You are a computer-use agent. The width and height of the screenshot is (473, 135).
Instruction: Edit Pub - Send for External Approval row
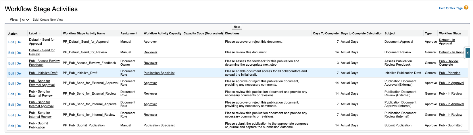tap(11, 83)
